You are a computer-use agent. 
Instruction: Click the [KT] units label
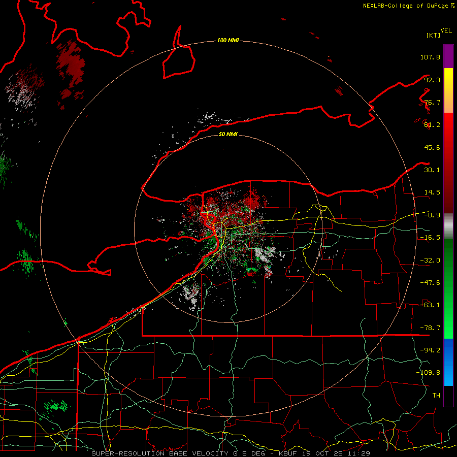(434, 35)
